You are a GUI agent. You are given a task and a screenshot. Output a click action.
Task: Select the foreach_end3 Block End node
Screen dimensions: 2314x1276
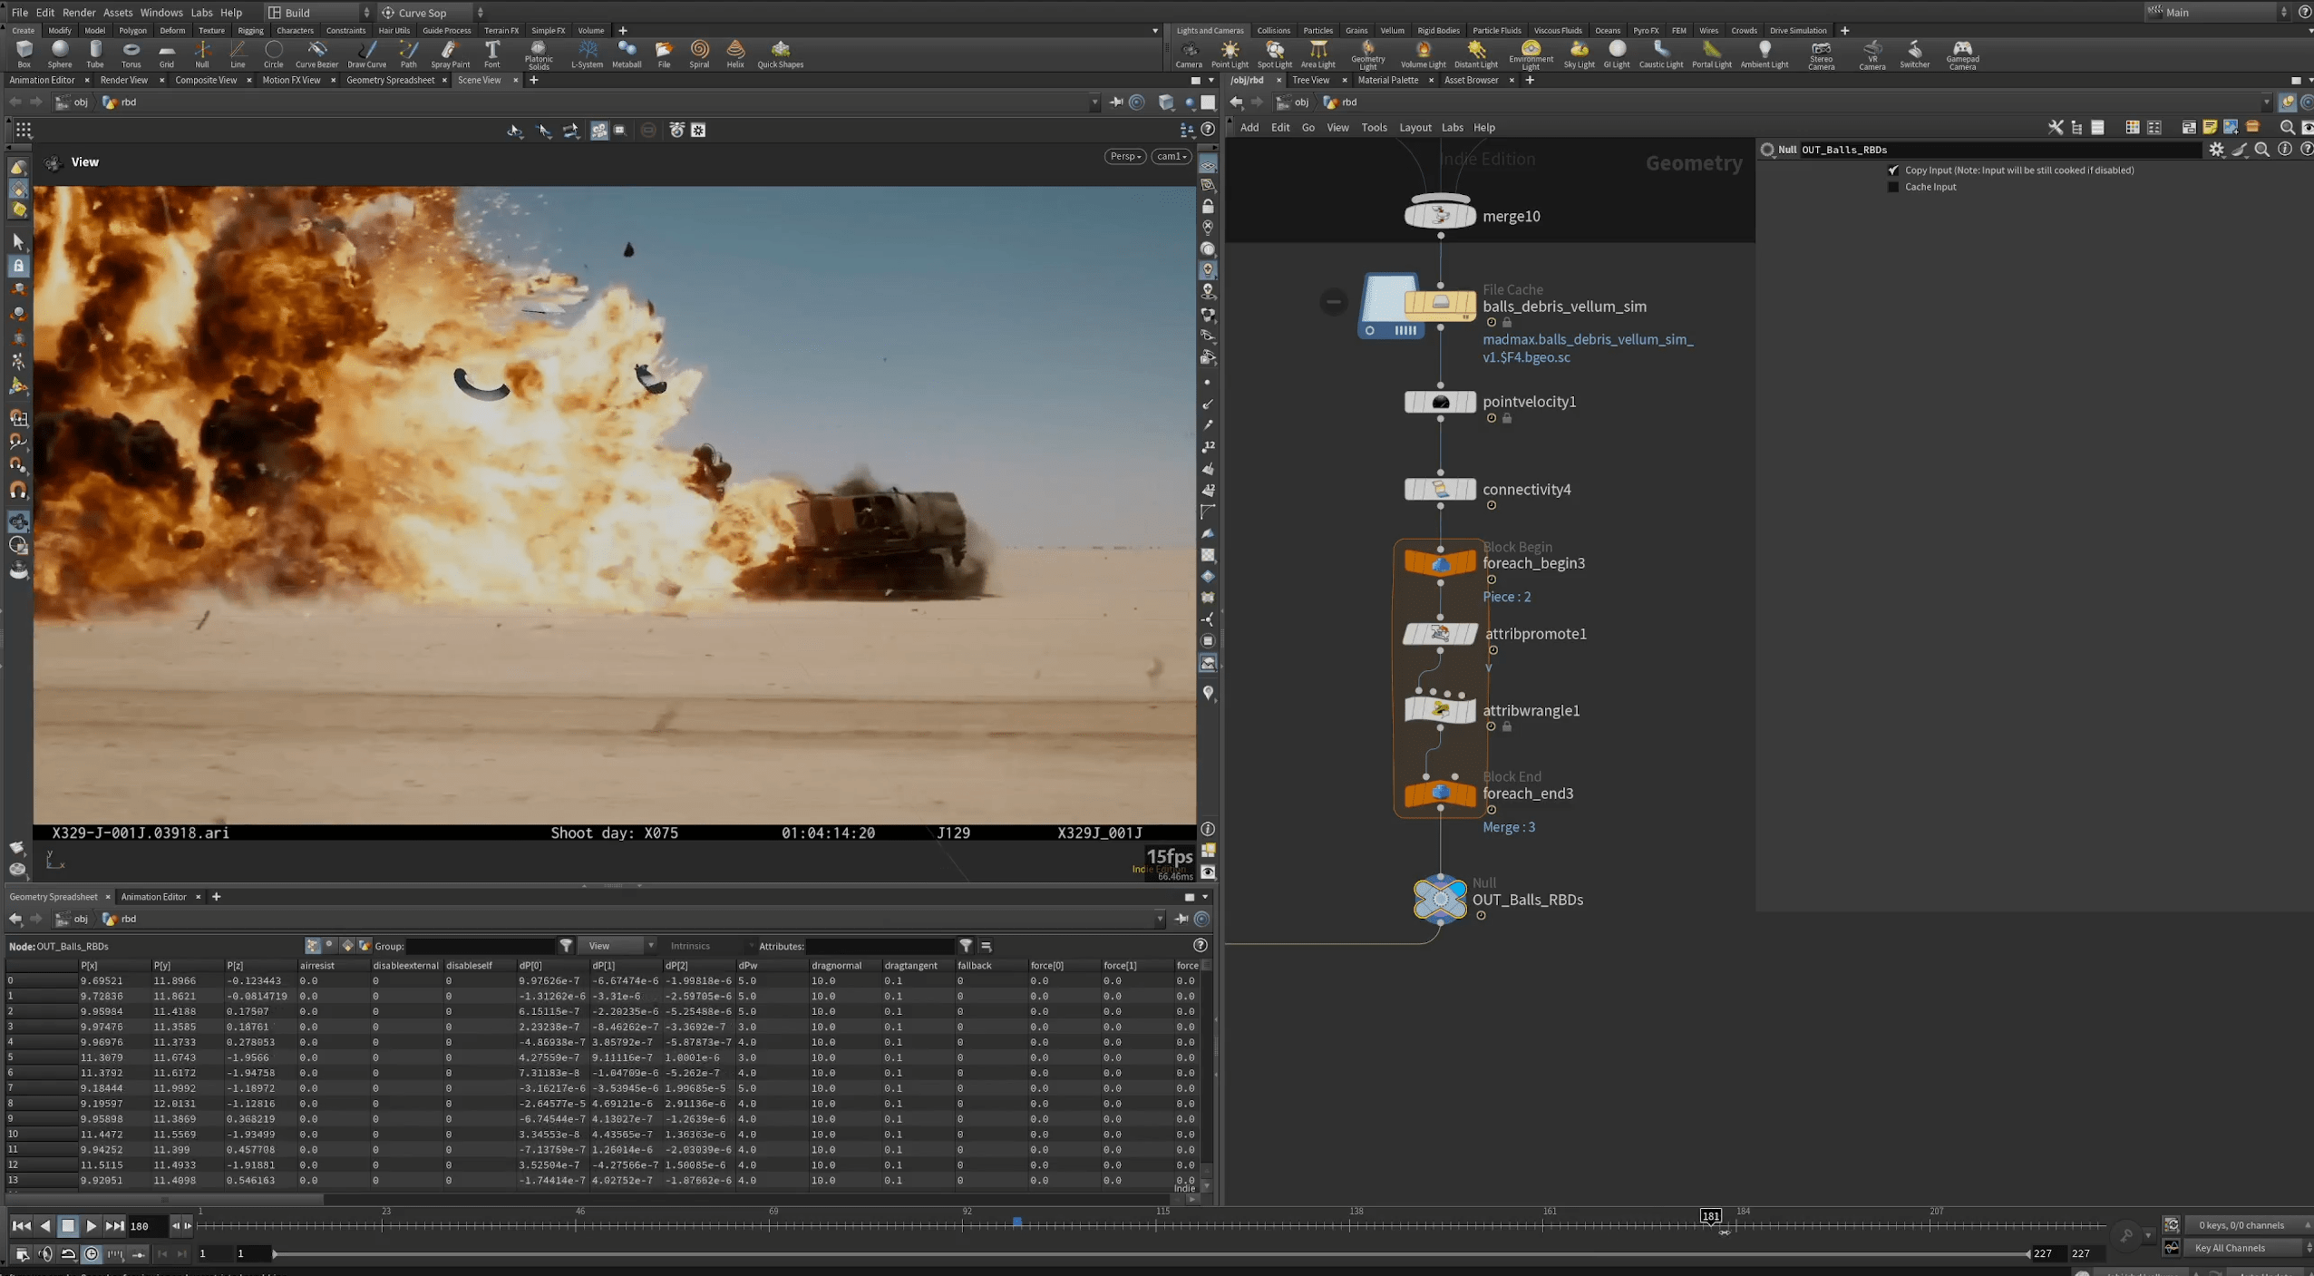(1440, 794)
